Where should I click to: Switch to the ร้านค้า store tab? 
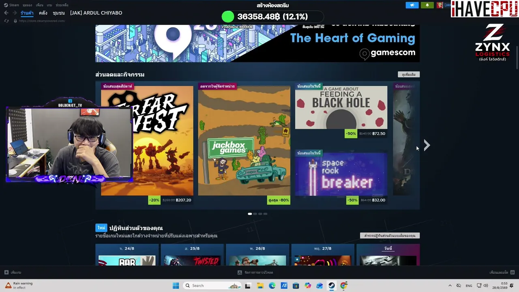pyautogui.click(x=27, y=13)
